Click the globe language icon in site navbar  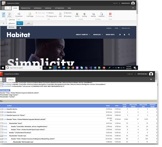[120, 34]
